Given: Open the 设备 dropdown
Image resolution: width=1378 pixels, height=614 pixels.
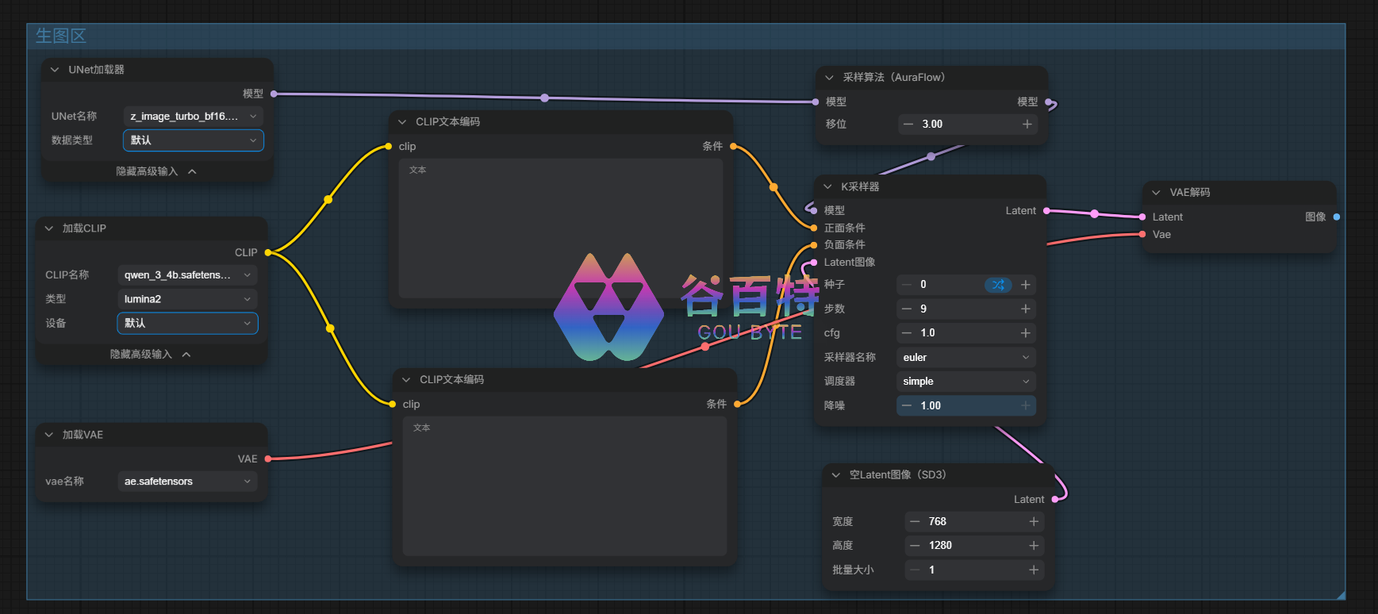Looking at the screenshot, I should click(187, 324).
